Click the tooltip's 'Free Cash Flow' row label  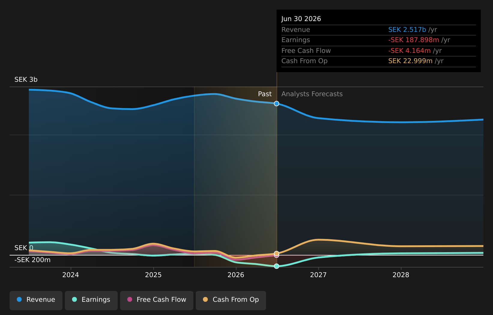tap(306, 51)
